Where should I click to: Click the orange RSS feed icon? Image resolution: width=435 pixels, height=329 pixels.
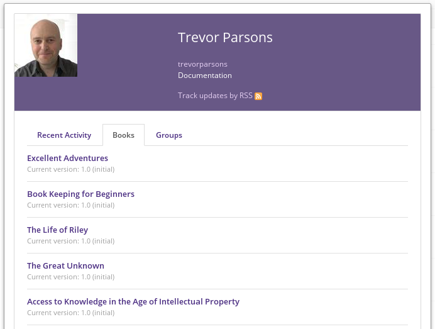258,96
